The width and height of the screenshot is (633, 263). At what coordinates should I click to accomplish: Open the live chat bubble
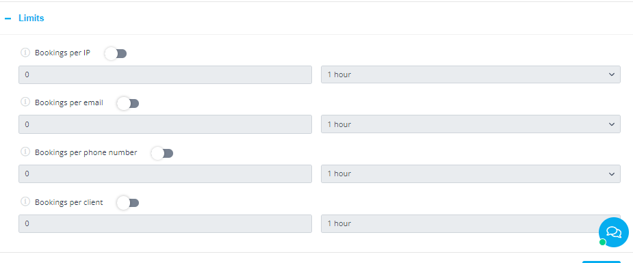(x=613, y=232)
